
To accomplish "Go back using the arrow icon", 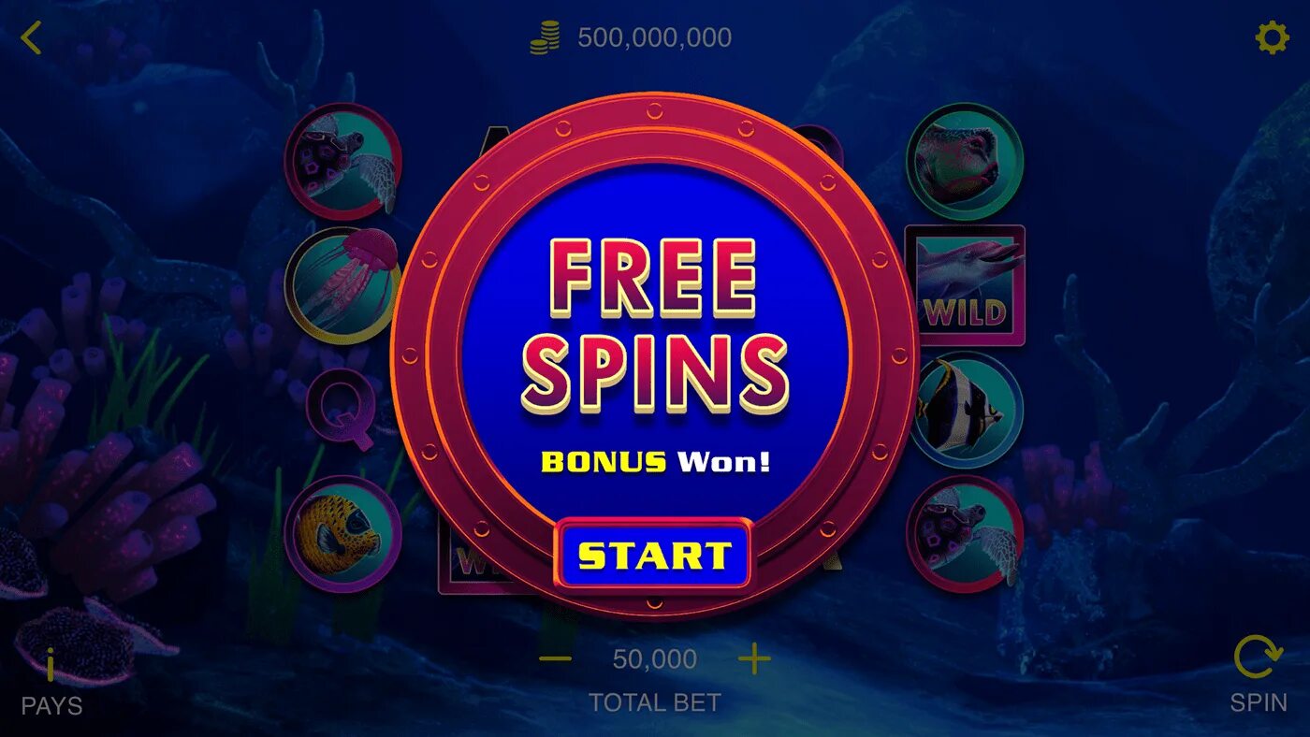I will click(x=32, y=38).
